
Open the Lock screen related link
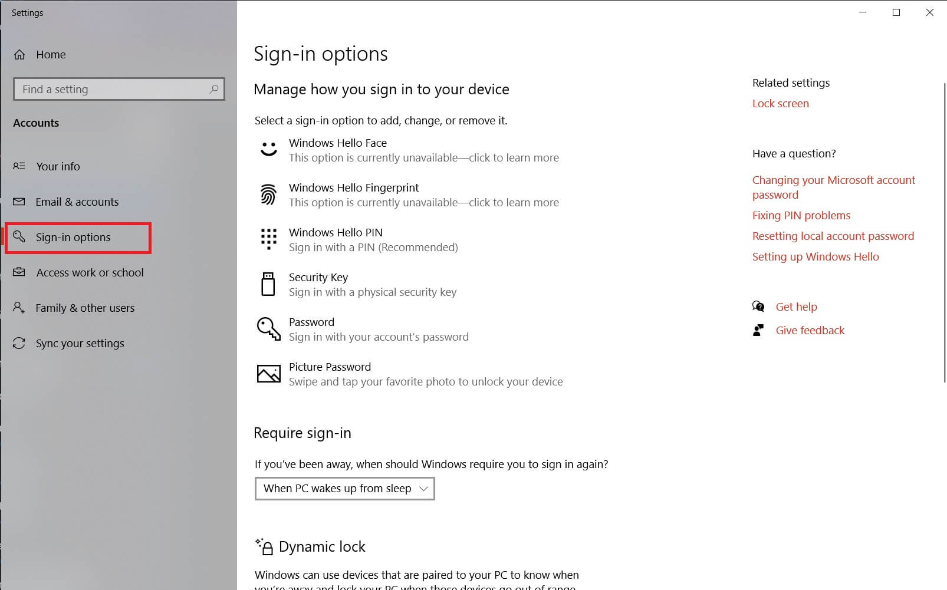click(x=780, y=104)
